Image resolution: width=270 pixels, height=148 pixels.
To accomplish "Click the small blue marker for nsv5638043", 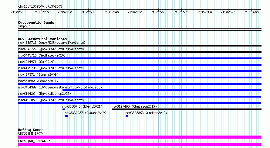I will [64, 109].
